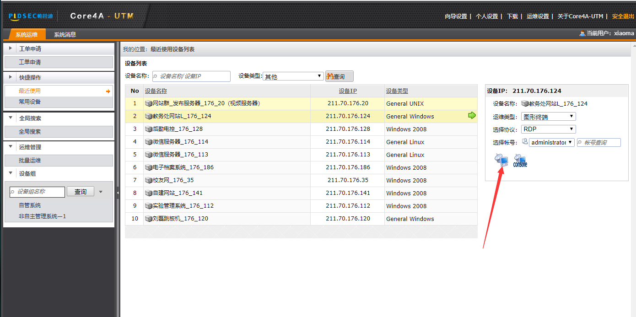
Task: Click the orange arrow beside 最近使用
Action: 108,91
